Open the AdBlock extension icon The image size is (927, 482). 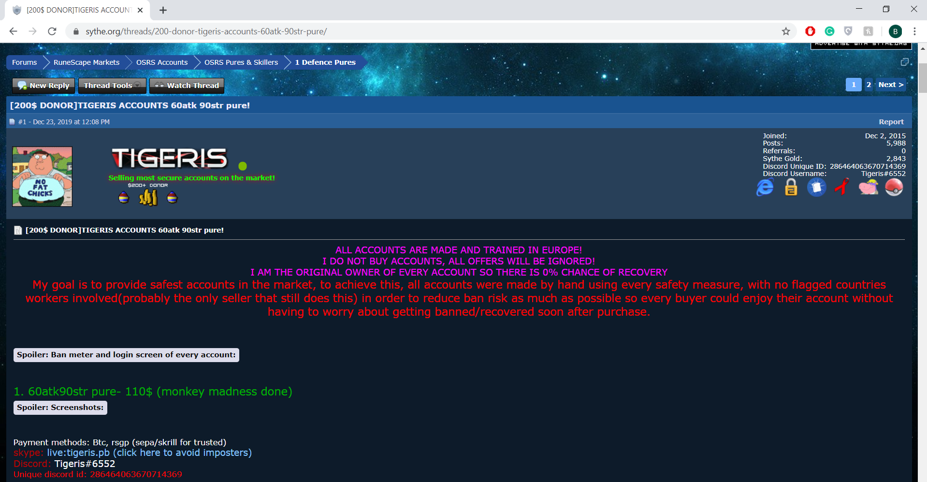click(810, 31)
